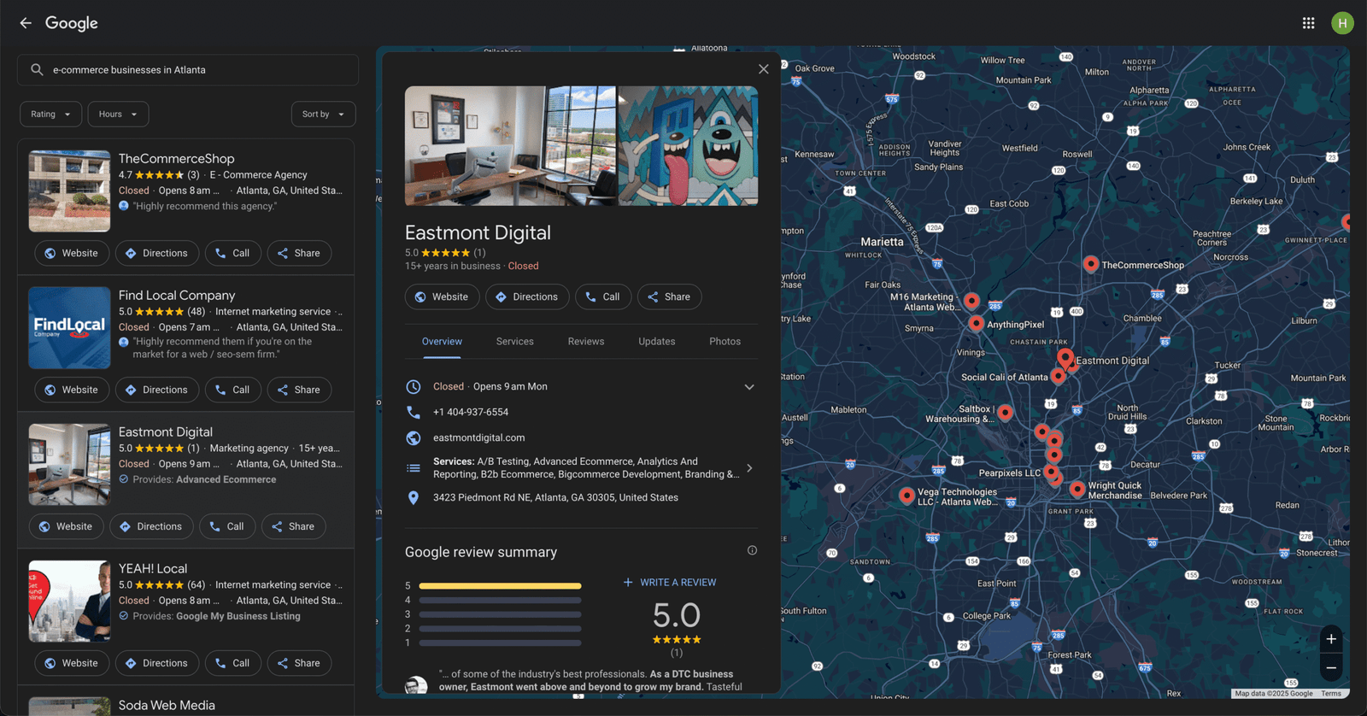The image size is (1367, 716).
Task: Click WRITE A REVIEW
Action: (x=670, y=583)
